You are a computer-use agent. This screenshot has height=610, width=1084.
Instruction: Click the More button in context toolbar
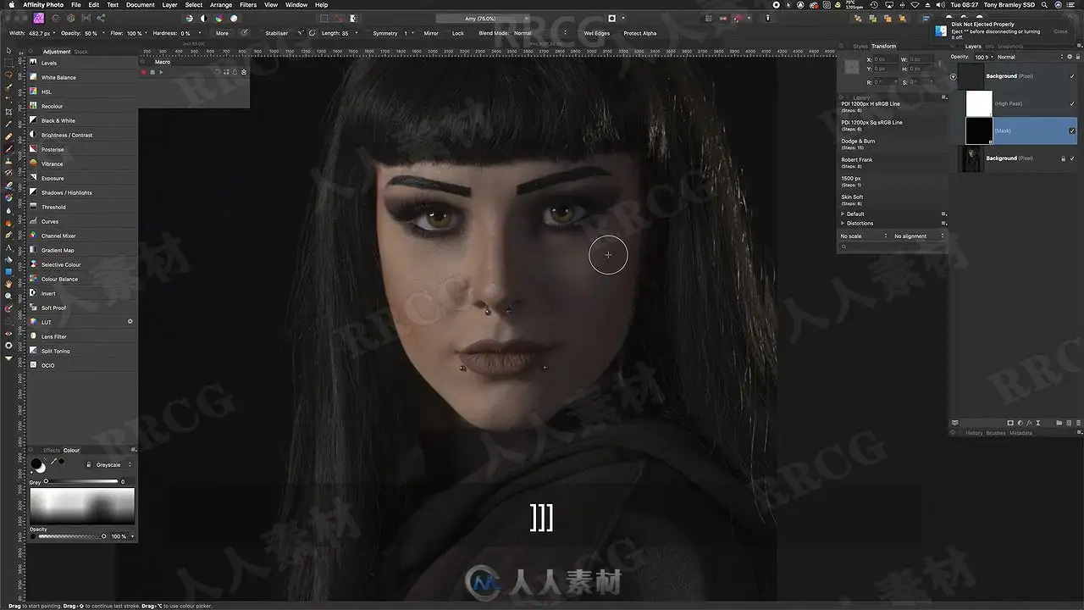click(222, 33)
